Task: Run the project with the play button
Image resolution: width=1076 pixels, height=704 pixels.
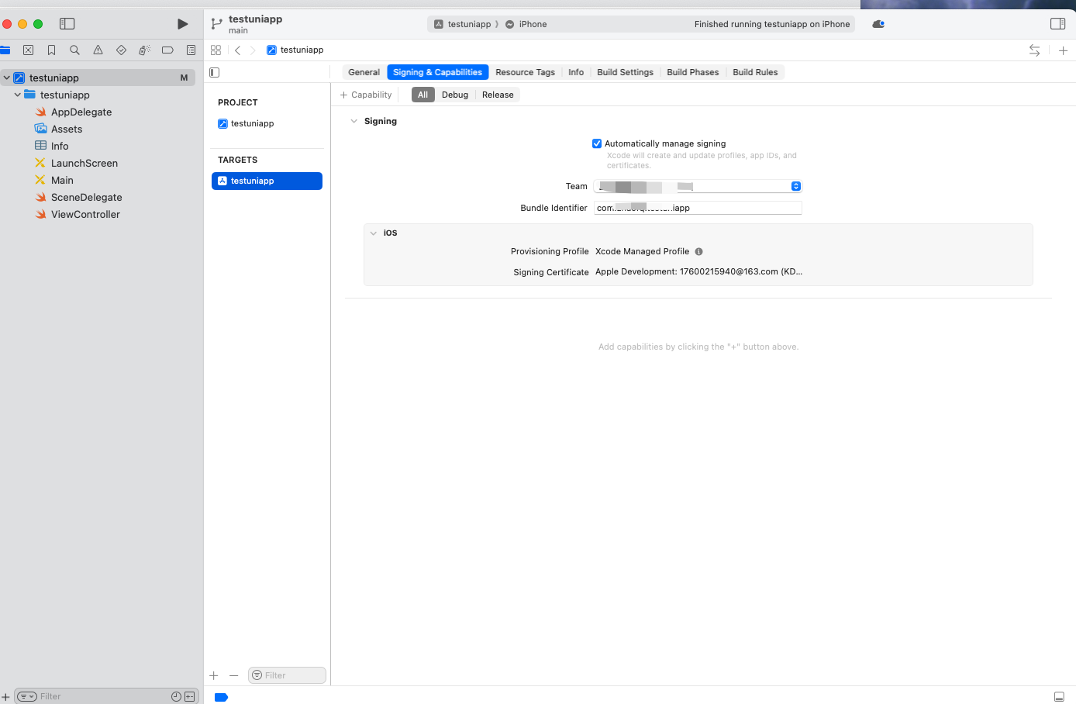Action: click(x=182, y=24)
